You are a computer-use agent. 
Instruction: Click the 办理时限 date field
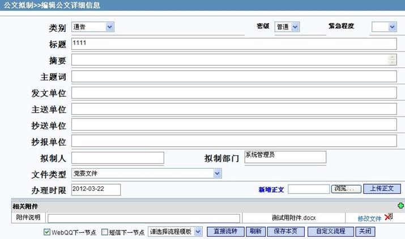click(x=96, y=189)
